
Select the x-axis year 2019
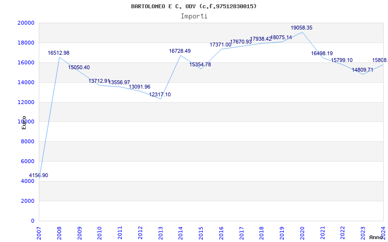(x=282, y=233)
